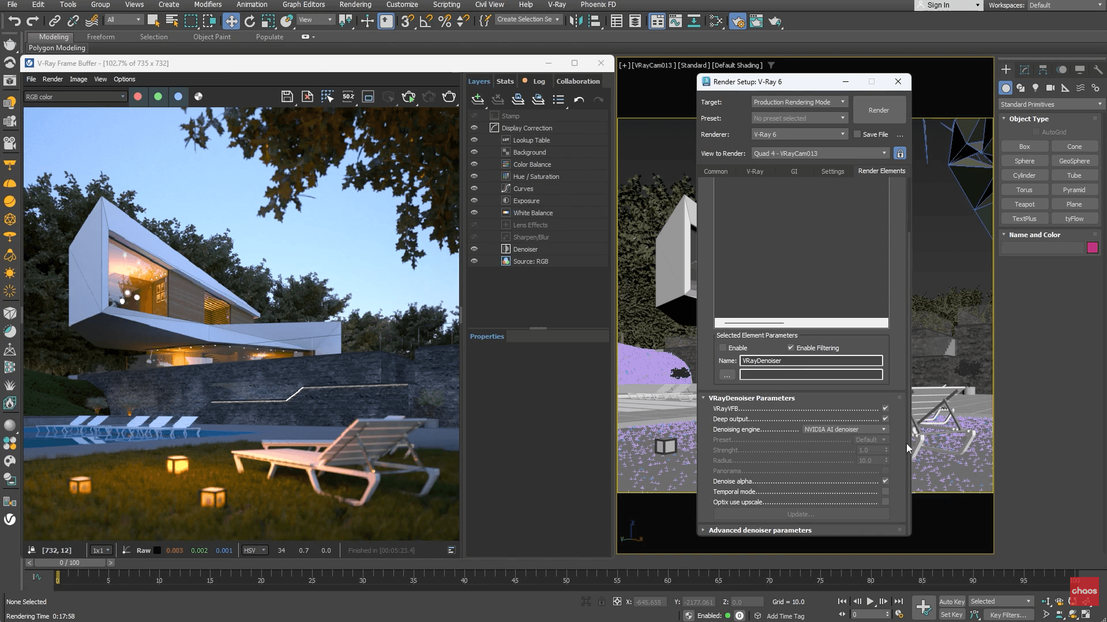Screen dimensions: 1107x622
Task: Toggle the Denoise alpha checkbox
Action: [885, 481]
